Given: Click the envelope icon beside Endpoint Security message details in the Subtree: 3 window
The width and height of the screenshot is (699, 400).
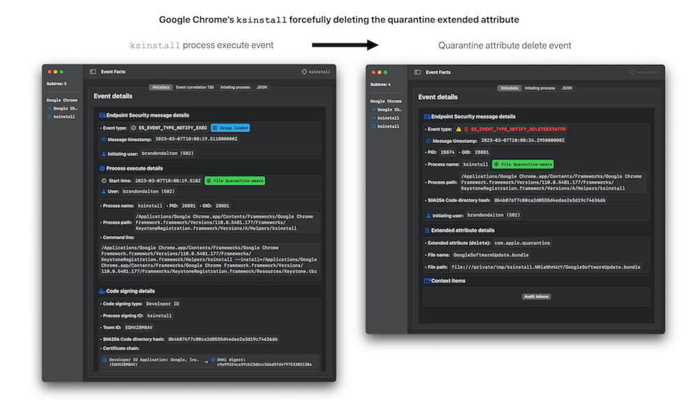Looking at the screenshot, I should point(102,115).
